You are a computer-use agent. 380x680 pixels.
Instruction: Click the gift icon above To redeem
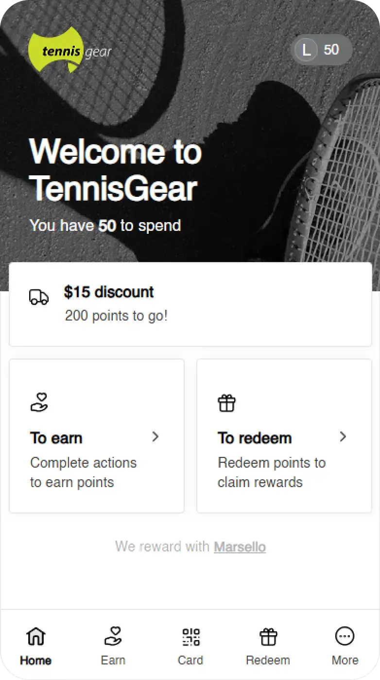(226, 403)
